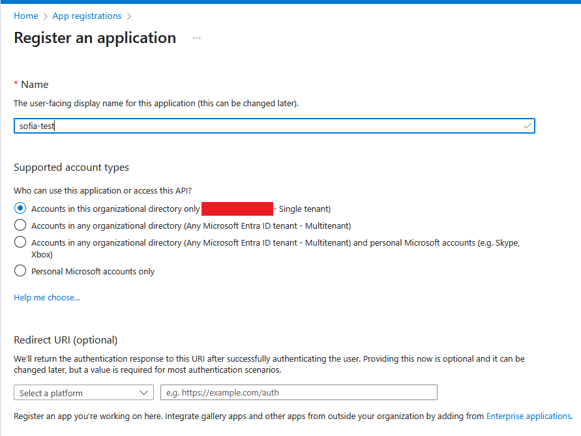Click the Redirect URI value field
The width and height of the screenshot is (581, 436).
298,392
